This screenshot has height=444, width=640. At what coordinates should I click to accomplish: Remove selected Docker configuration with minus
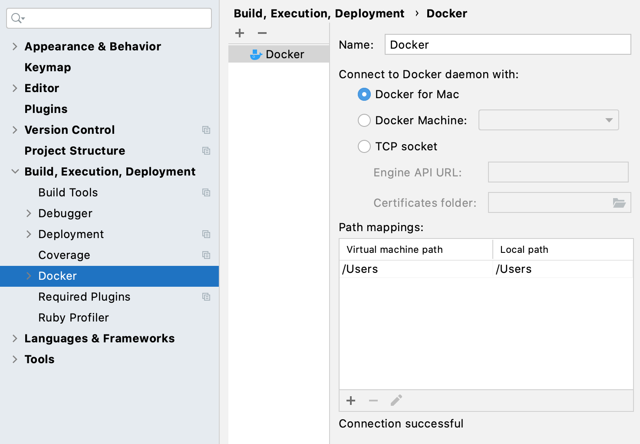[262, 33]
